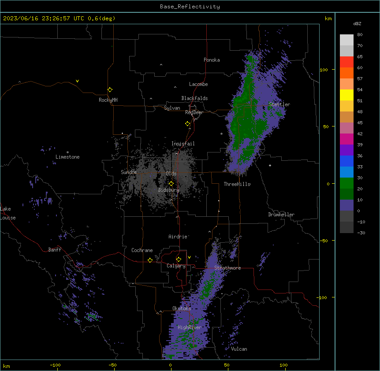Click the white plus marker north of Drumheller
Screen dimensions: 380x371
click(270, 165)
